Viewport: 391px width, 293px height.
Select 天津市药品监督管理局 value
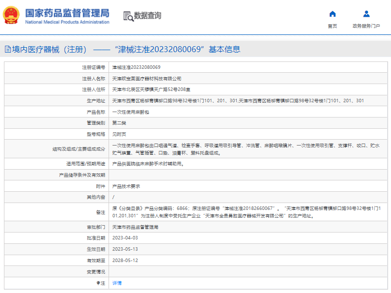coord(135,227)
